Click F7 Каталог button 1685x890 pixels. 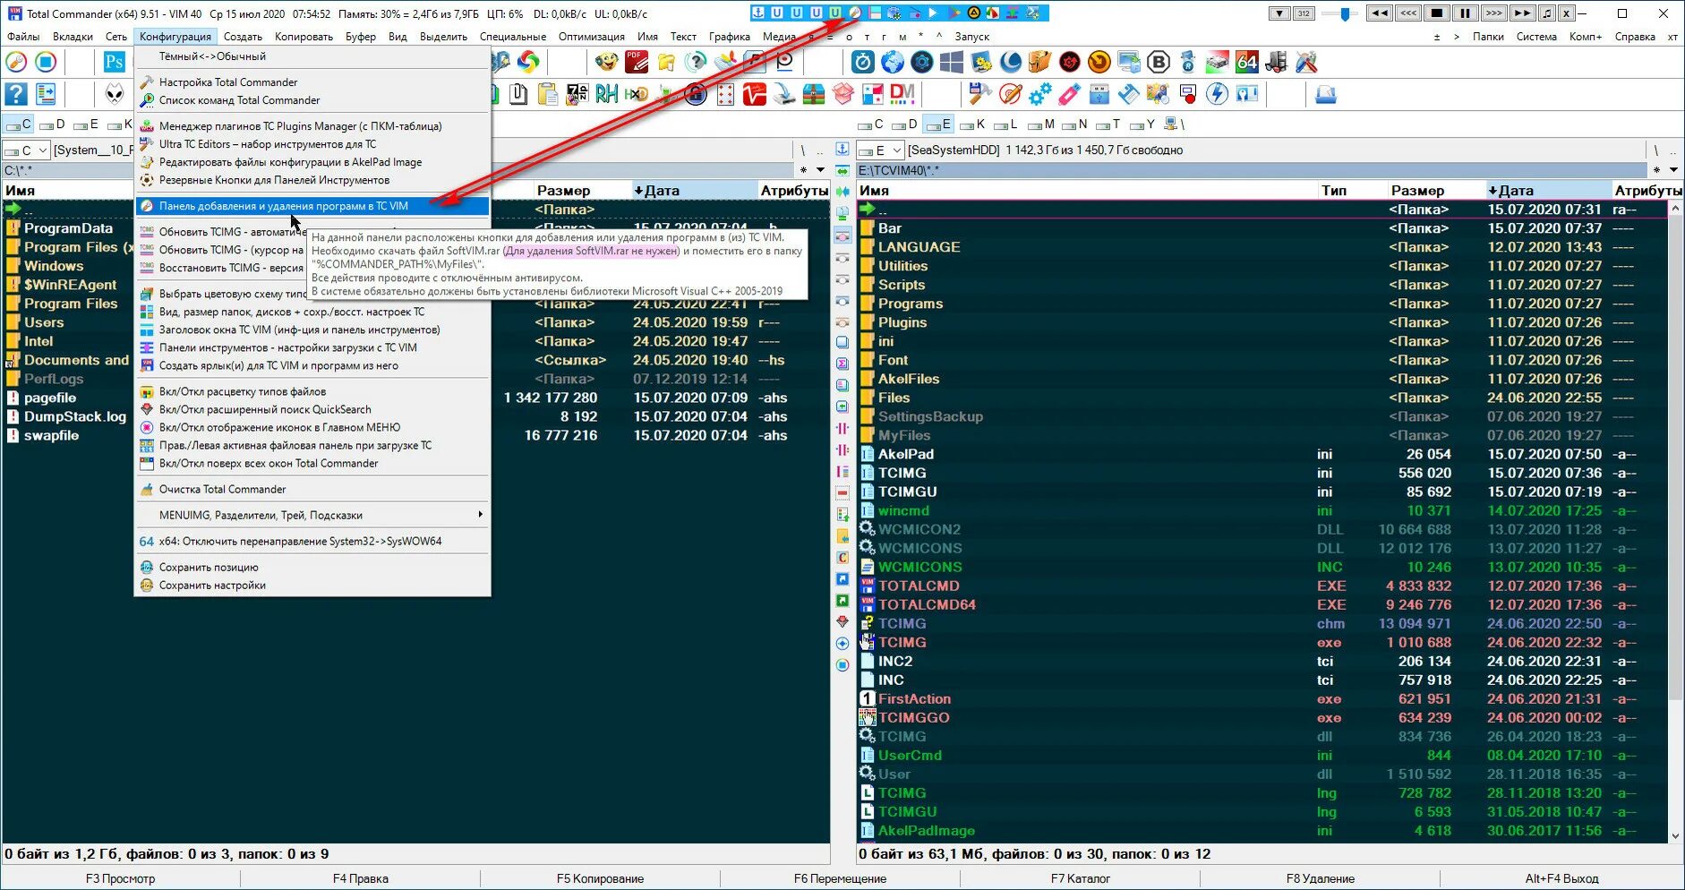click(1080, 878)
